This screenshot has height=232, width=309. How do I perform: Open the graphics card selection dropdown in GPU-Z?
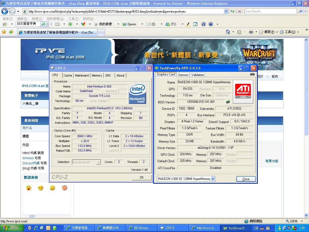point(213,179)
